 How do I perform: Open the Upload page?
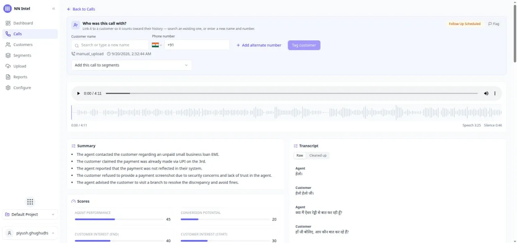[30, 66]
